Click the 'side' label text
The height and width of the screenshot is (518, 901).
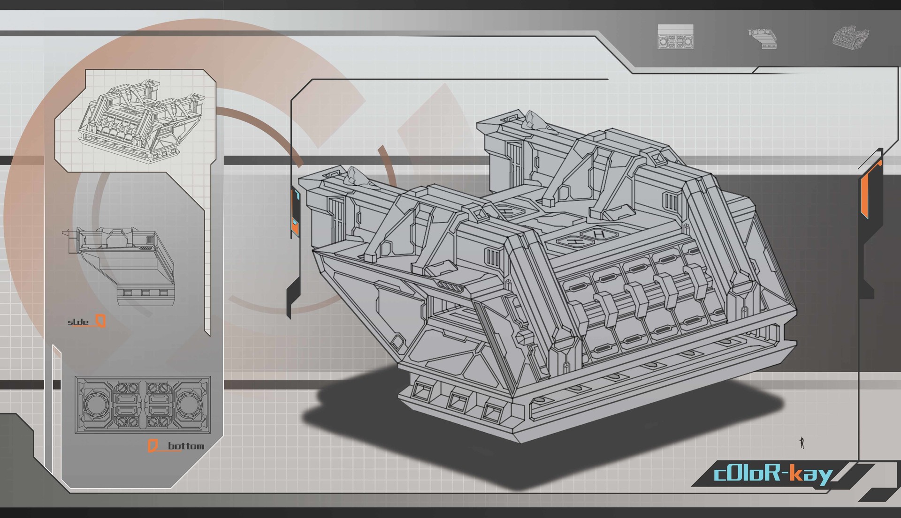pyautogui.click(x=78, y=322)
